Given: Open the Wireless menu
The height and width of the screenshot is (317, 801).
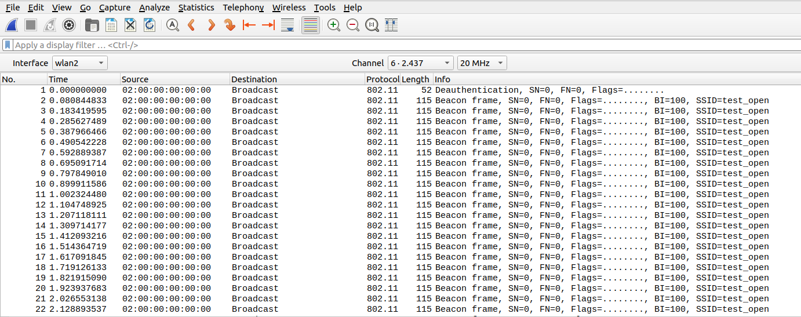Looking at the screenshot, I should [289, 8].
